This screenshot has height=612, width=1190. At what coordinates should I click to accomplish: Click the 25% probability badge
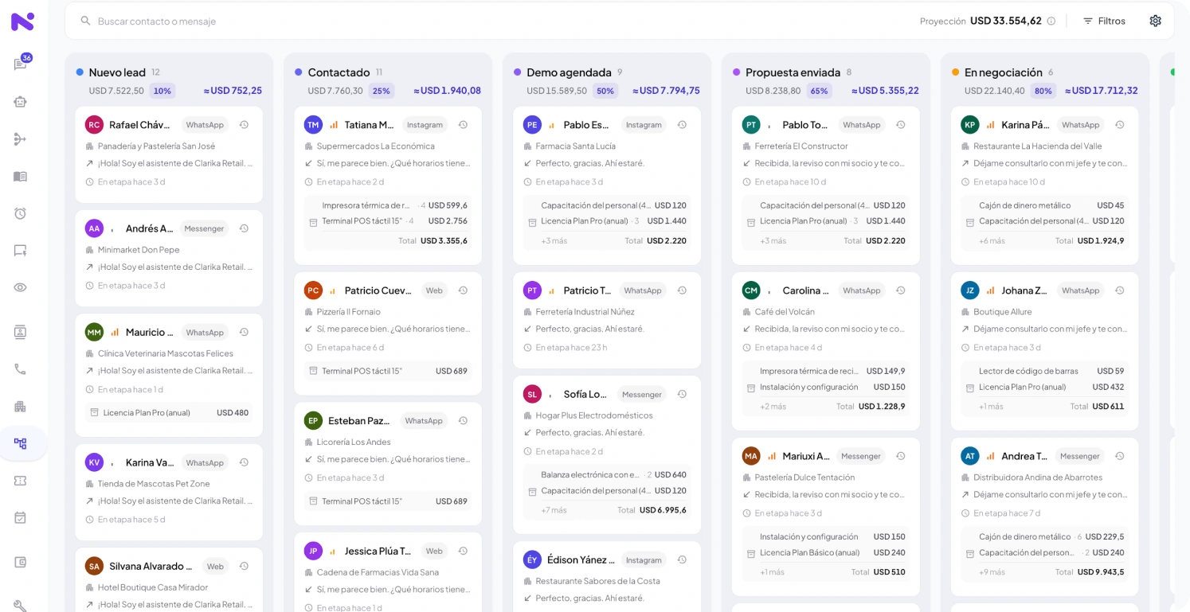pos(381,91)
